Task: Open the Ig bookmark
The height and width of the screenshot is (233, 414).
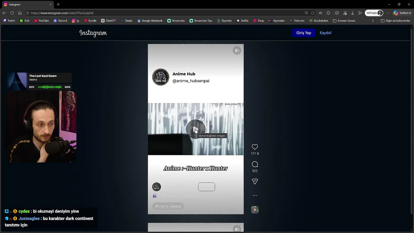Action: click(x=75, y=21)
